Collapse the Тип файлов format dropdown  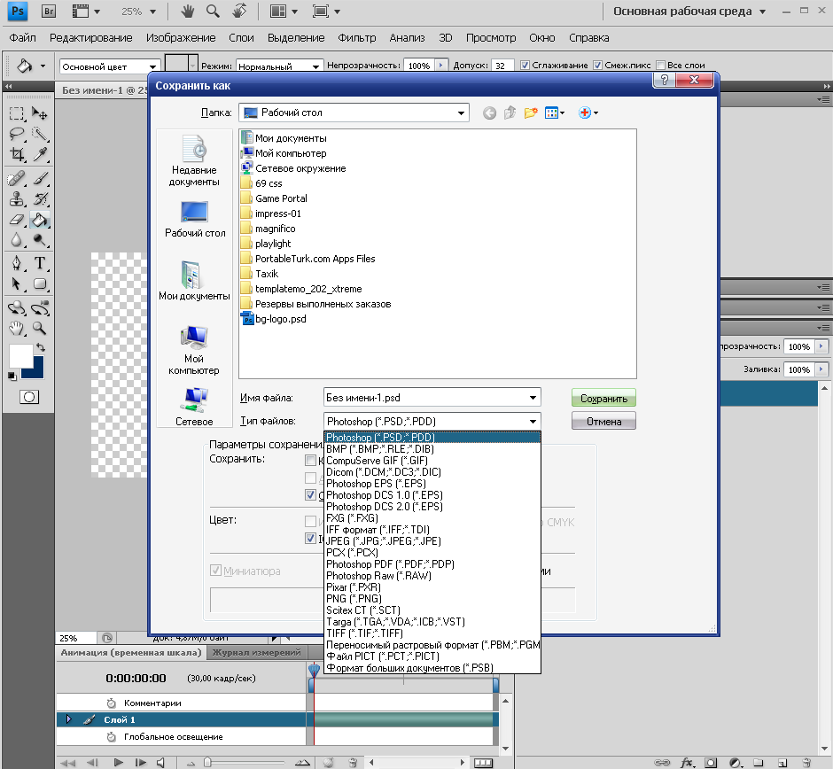533,422
